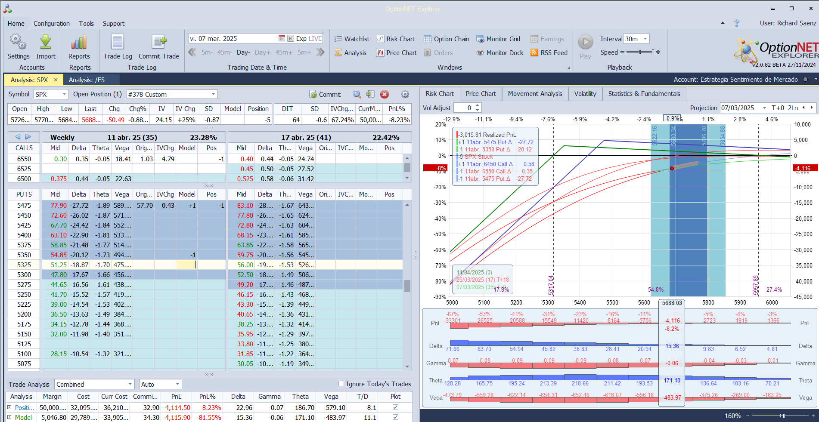Open the #378 Custom position dropdown
This screenshot has width=819, height=422.
213,94
